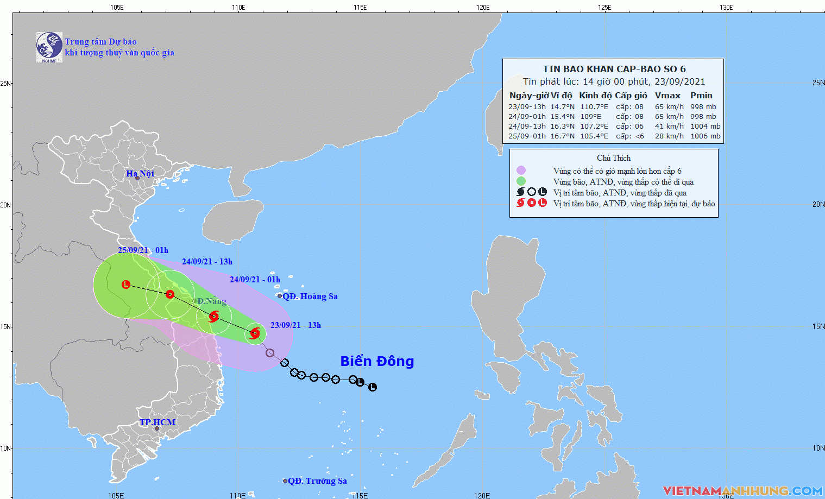825x499 pixels.
Task: Click the NCHMF logo in the top-left corner
Action: 49,47
